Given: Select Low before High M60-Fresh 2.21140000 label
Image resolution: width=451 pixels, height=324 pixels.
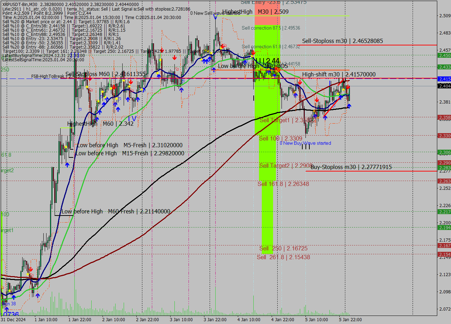Looking at the screenshot, I should pyautogui.click(x=116, y=212).
